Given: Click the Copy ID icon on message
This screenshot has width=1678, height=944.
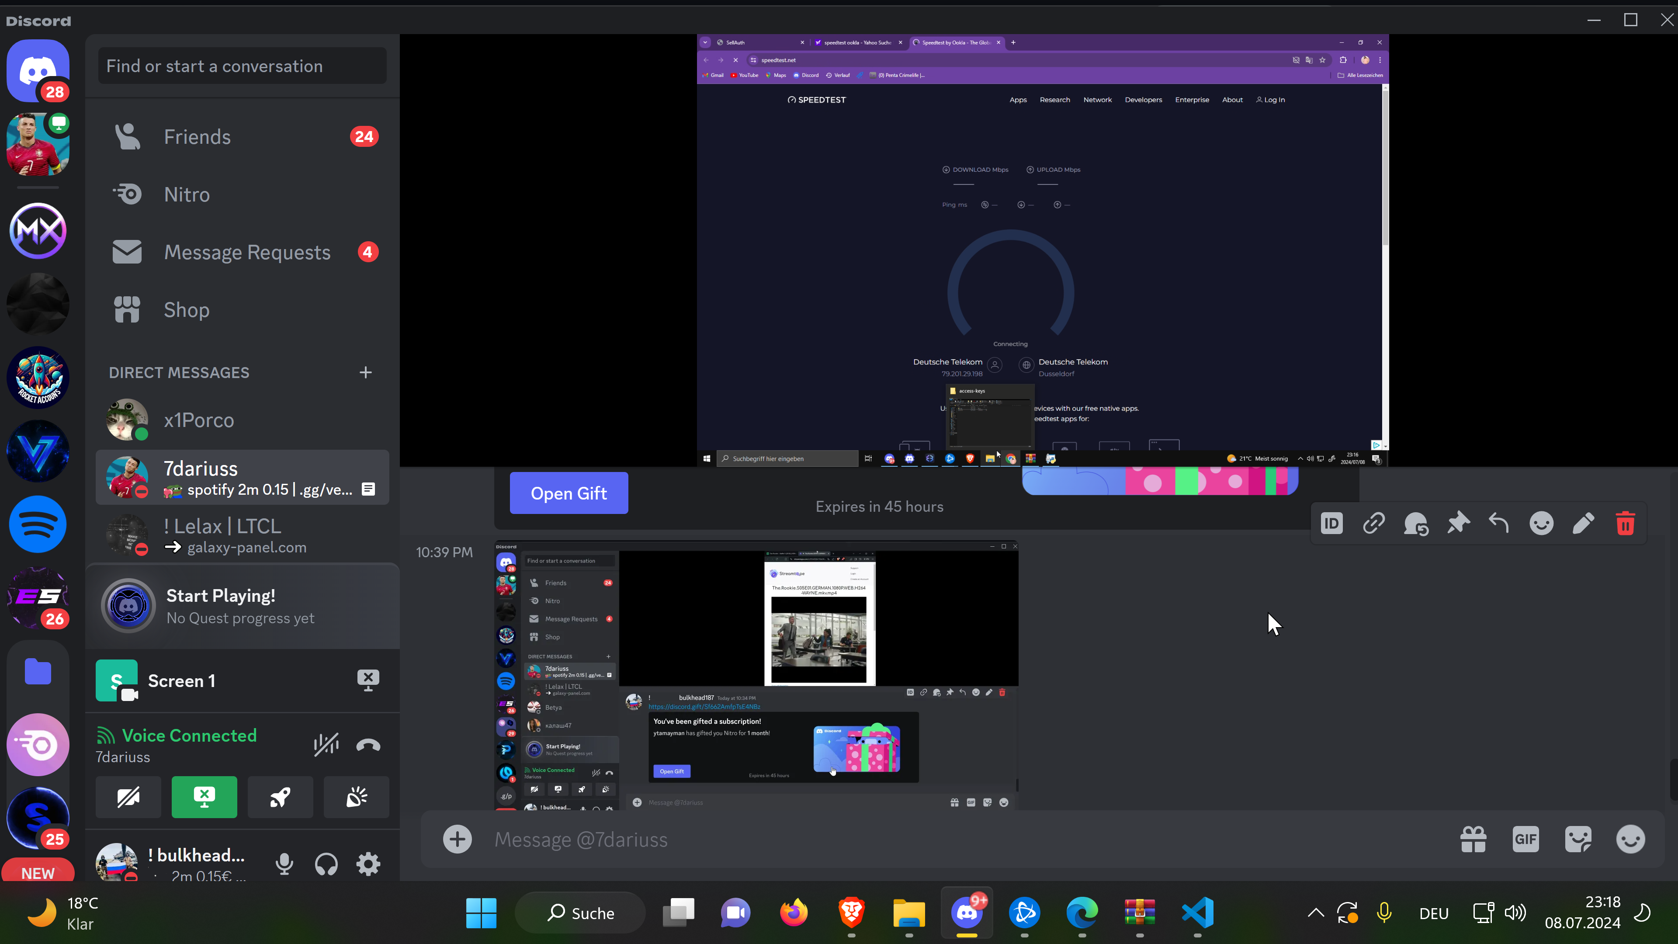Looking at the screenshot, I should 1331,523.
